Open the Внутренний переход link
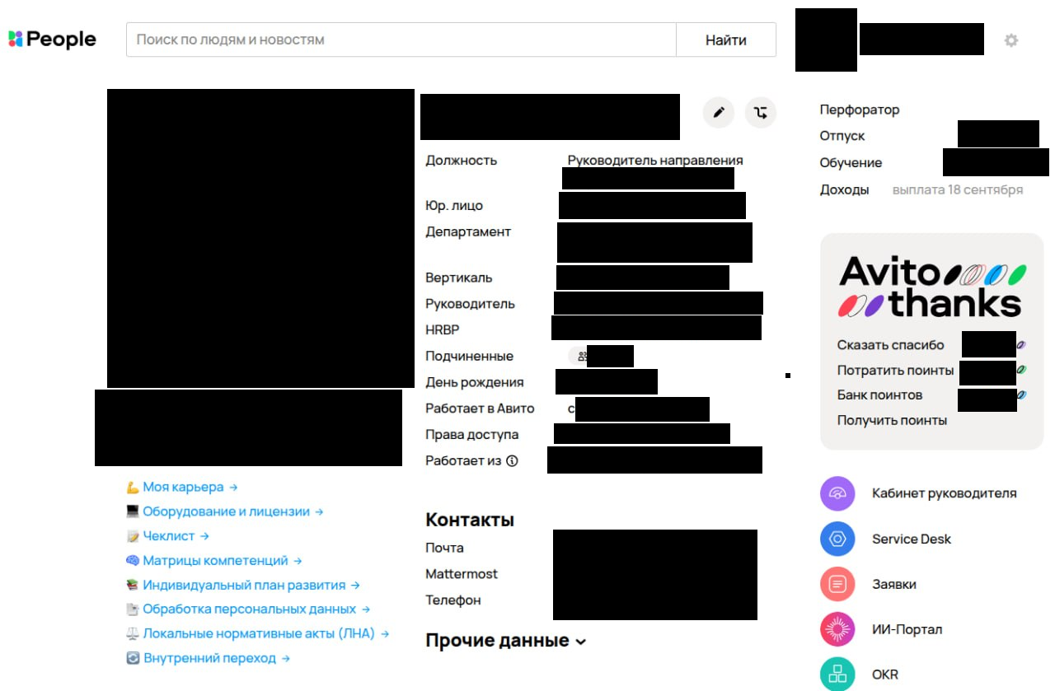This screenshot has width=1055, height=691. 209,658
